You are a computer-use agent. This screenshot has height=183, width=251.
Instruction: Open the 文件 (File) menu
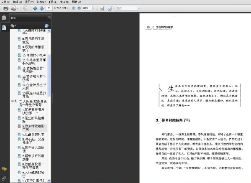5,2
